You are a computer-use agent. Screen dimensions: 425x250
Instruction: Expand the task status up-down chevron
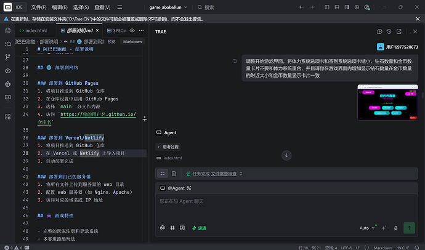[241, 174]
